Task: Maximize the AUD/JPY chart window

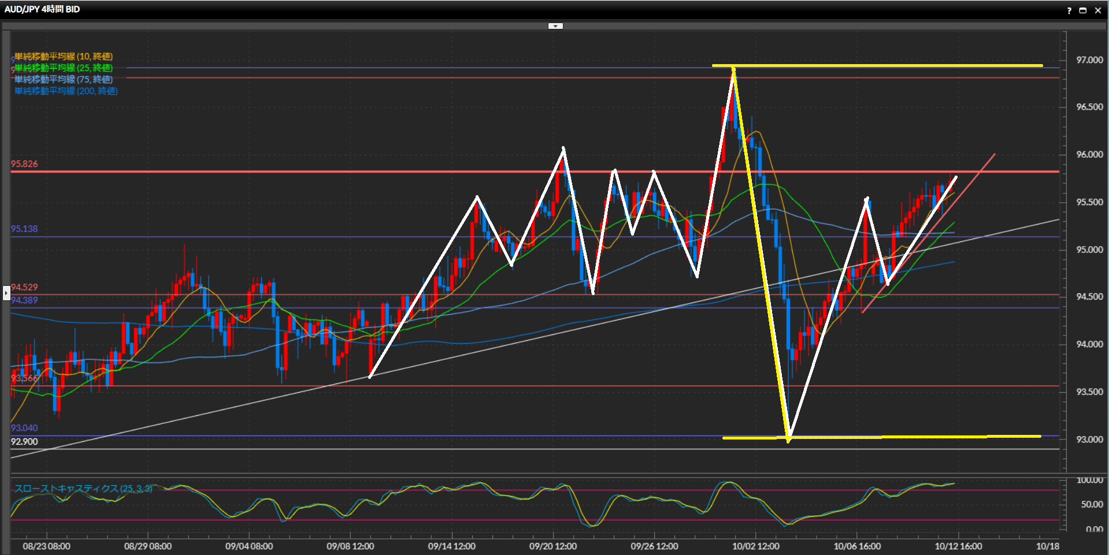Action: [1083, 10]
